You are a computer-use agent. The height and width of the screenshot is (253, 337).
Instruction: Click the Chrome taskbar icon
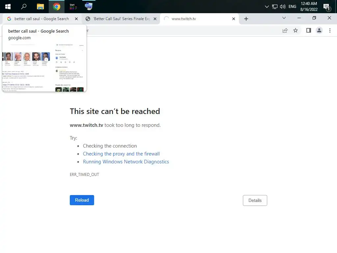tap(57, 7)
